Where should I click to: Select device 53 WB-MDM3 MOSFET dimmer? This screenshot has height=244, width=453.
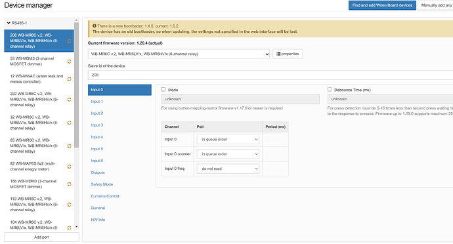39,61
